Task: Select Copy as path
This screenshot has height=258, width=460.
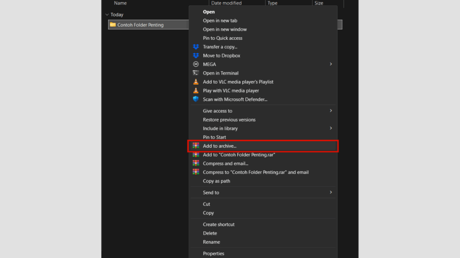Action: (x=217, y=181)
